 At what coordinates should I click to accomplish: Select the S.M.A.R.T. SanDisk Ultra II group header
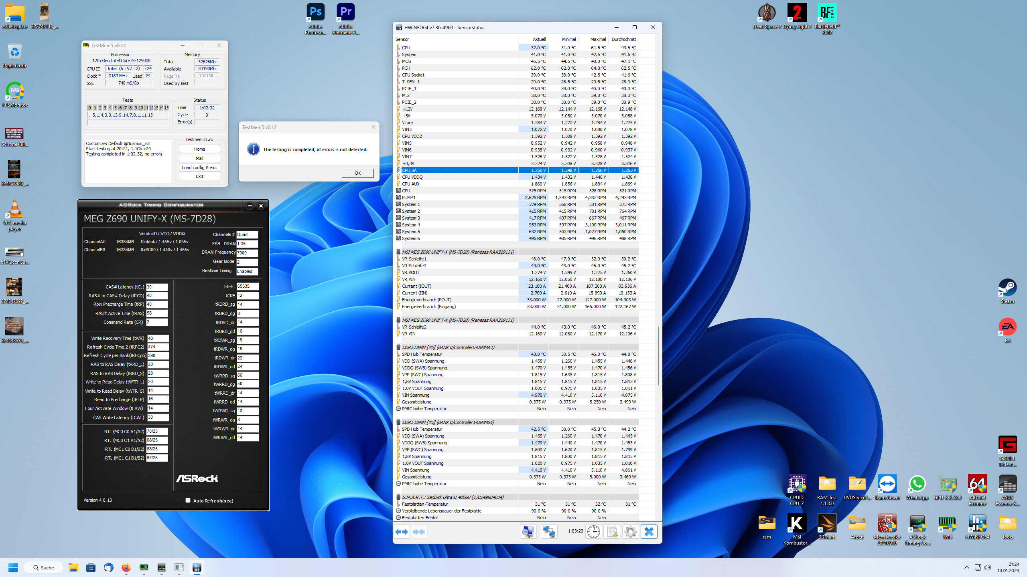pyautogui.click(x=516, y=497)
